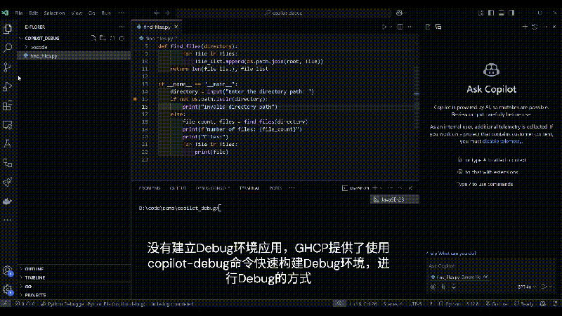Run the Python file with play icon
562x316 pixels.
384,27
